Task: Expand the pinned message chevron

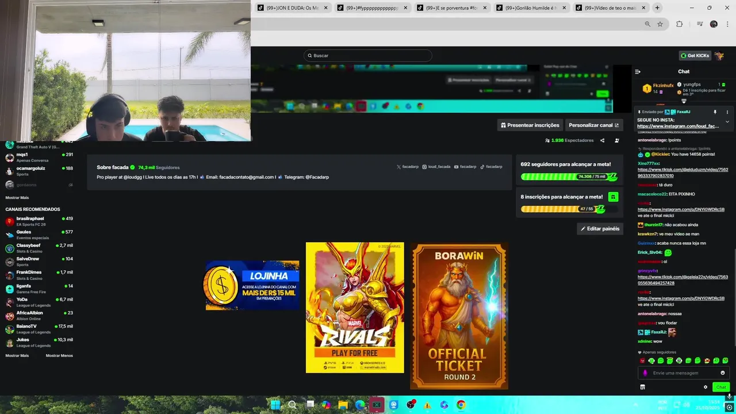Action: (727, 122)
